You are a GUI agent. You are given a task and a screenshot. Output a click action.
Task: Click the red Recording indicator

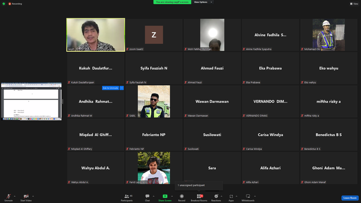tap(15, 4)
